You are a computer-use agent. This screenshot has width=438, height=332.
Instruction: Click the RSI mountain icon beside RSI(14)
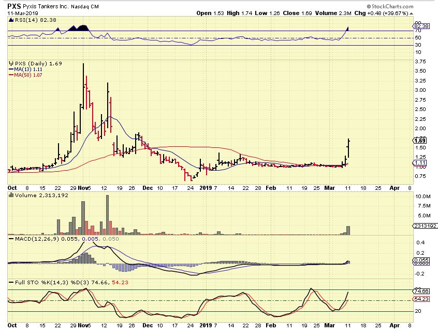(11, 20)
